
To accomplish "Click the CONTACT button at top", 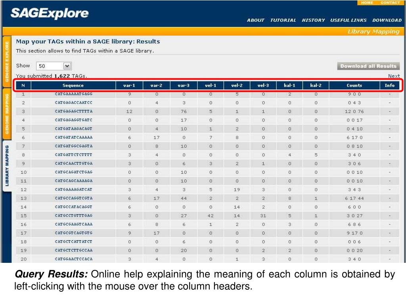I will pyautogui.click(x=390, y=3).
